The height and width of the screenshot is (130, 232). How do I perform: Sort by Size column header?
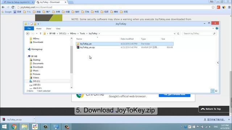(x=163, y=39)
